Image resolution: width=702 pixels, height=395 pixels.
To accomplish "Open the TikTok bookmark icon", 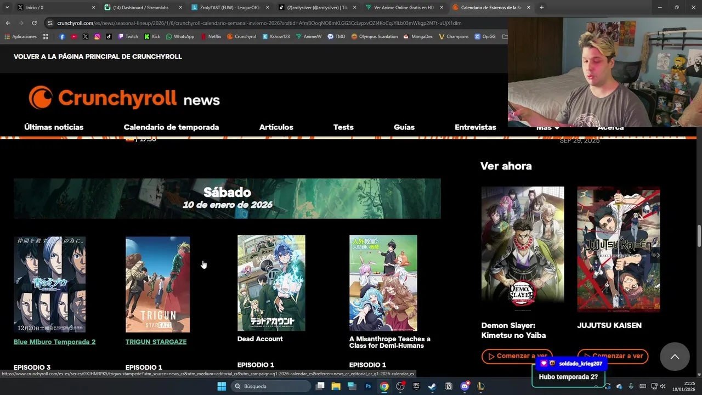I will coord(109,37).
